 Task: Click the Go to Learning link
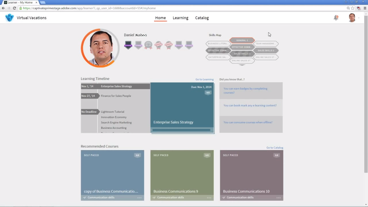[x=204, y=79]
